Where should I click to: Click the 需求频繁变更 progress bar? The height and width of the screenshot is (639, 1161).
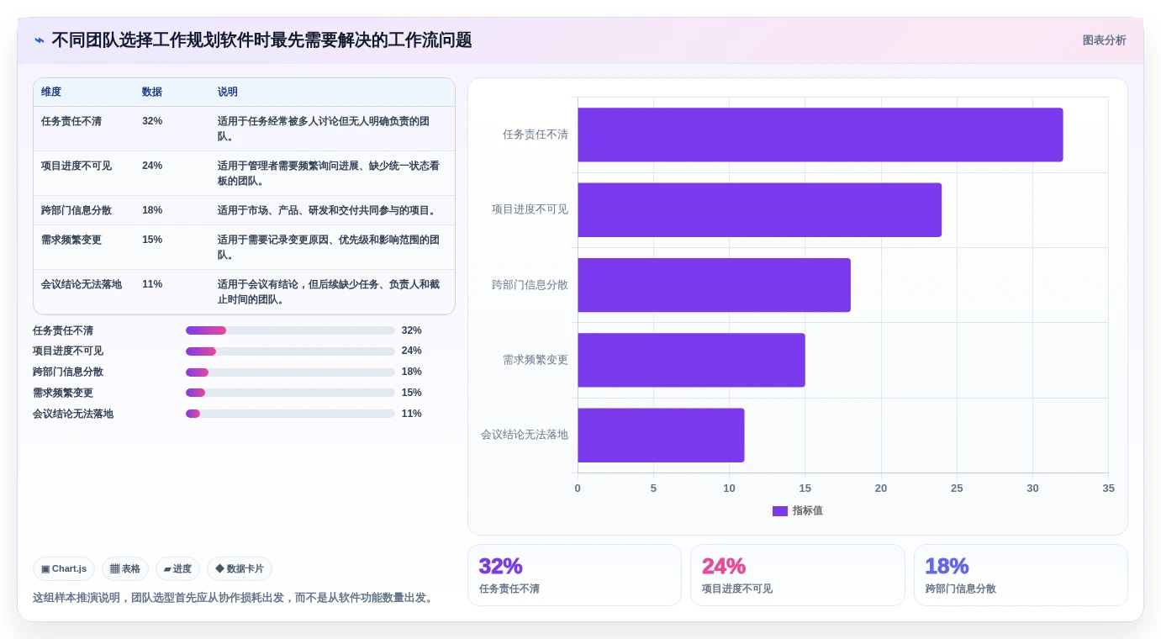tap(290, 393)
